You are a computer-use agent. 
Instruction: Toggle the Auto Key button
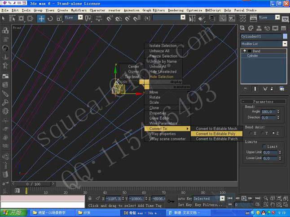184,199
